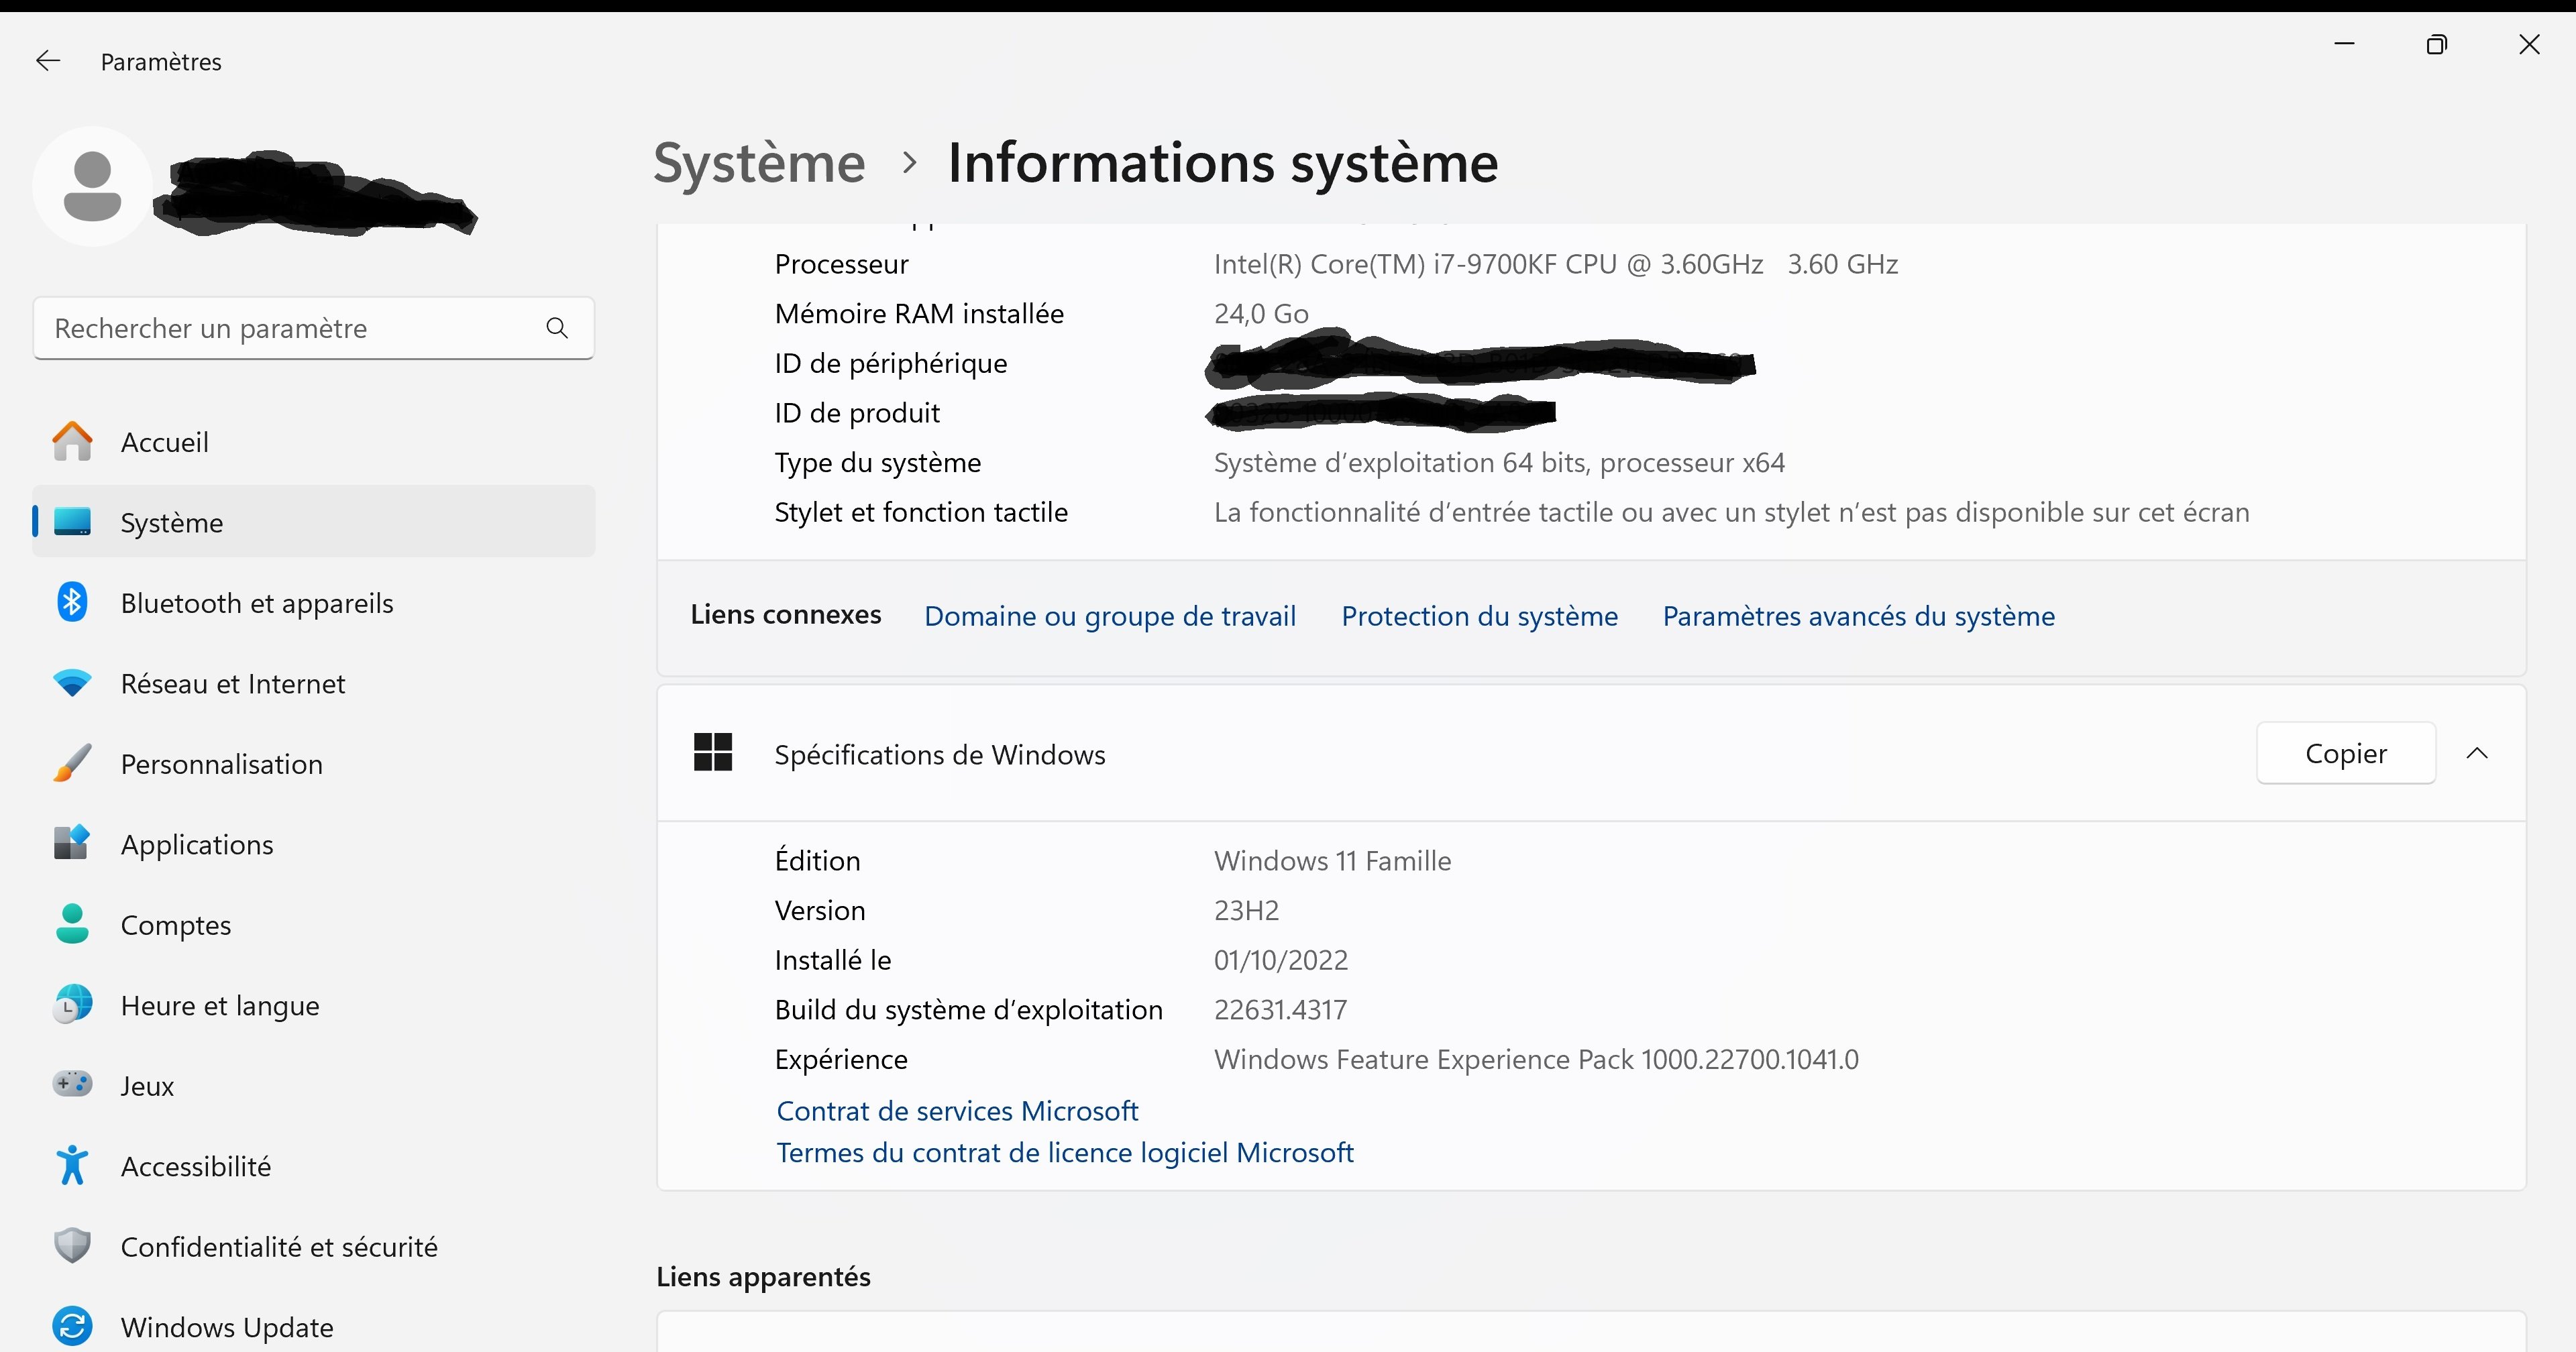Select Heure et langue

[x=220, y=1006]
